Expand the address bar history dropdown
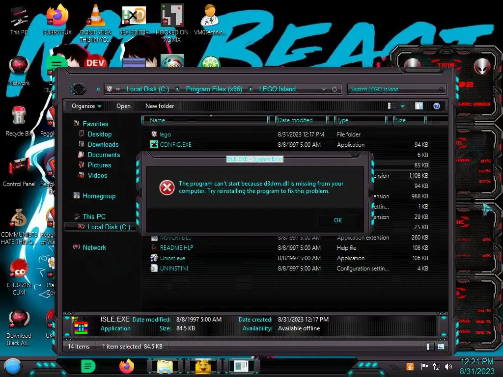This screenshot has width=503, height=377. [x=324, y=89]
